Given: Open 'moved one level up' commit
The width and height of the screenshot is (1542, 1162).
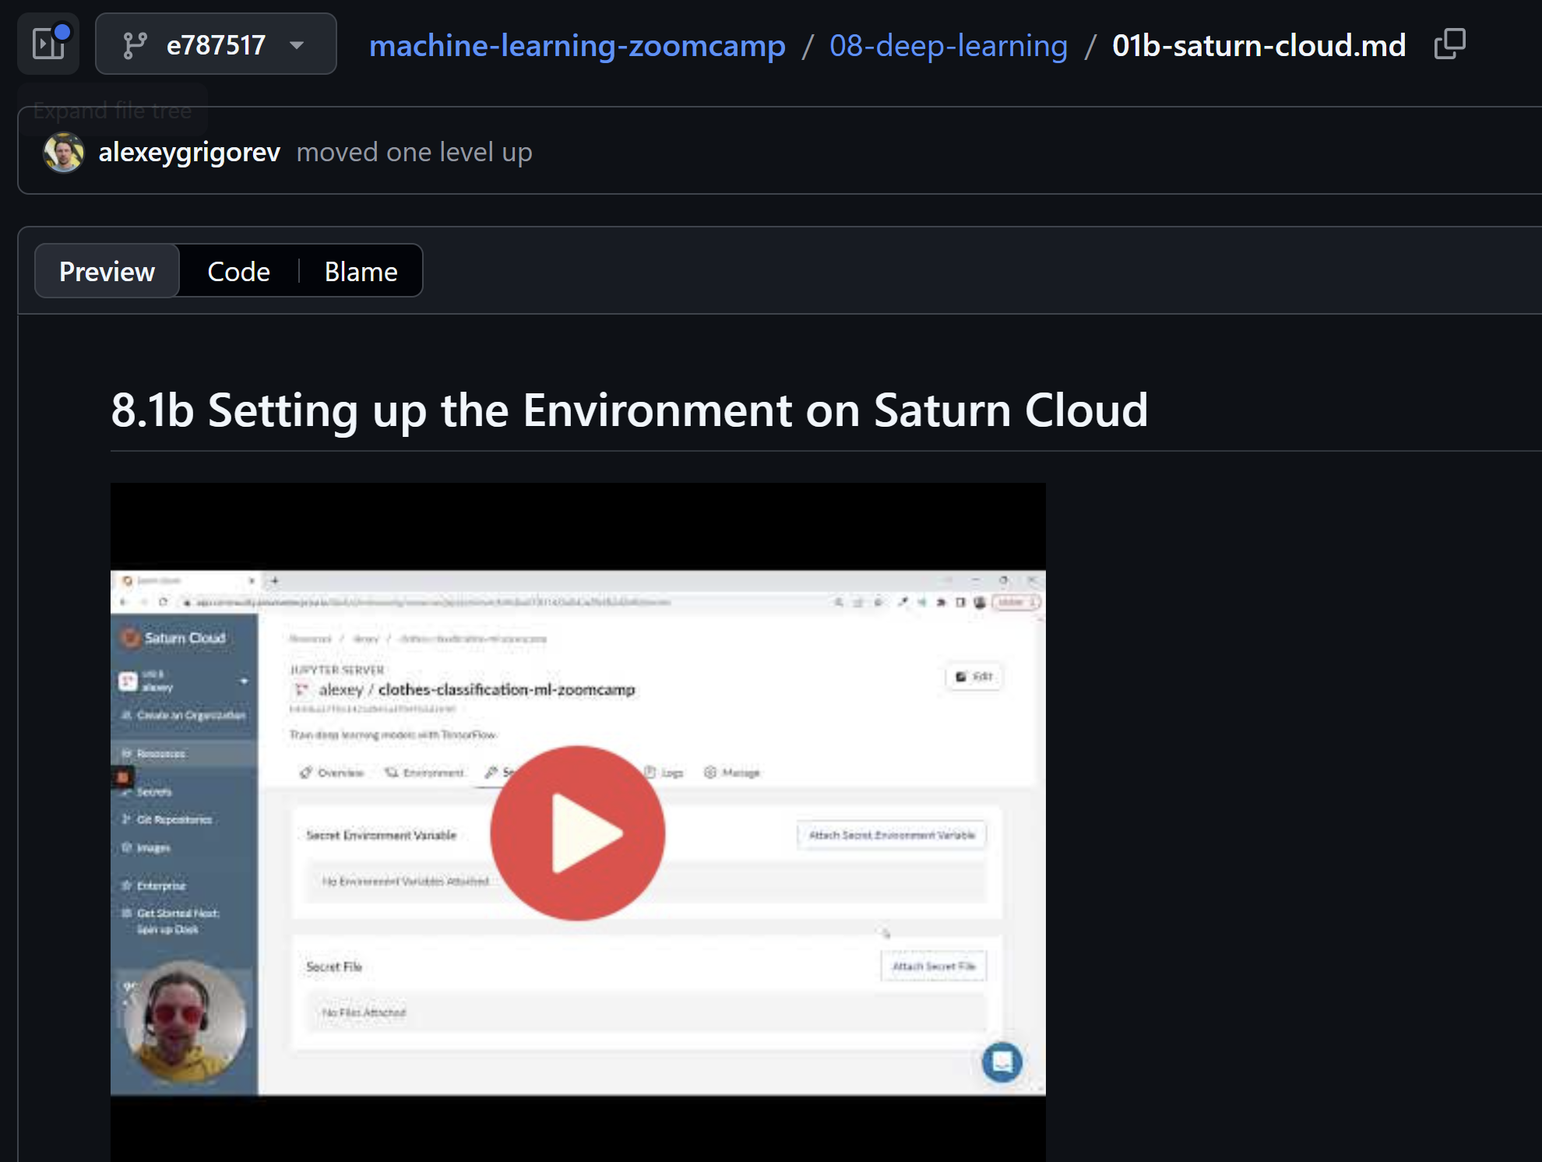Looking at the screenshot, I should pos(414,152).
